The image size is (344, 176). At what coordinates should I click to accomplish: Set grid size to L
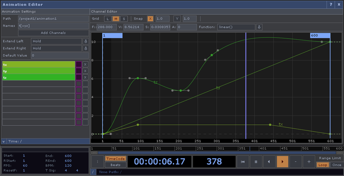[107, 19]
